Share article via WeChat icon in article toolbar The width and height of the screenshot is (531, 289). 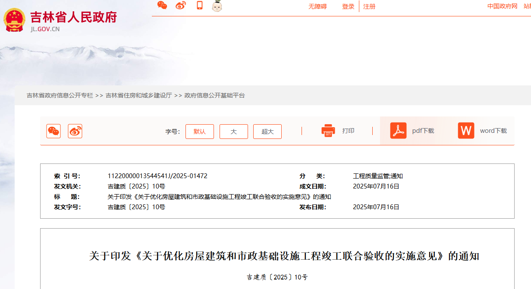53,131
